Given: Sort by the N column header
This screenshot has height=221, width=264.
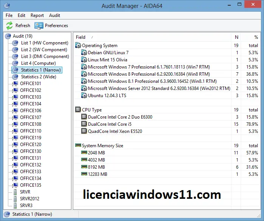Looking at the screenshot, I should (236, 37).
